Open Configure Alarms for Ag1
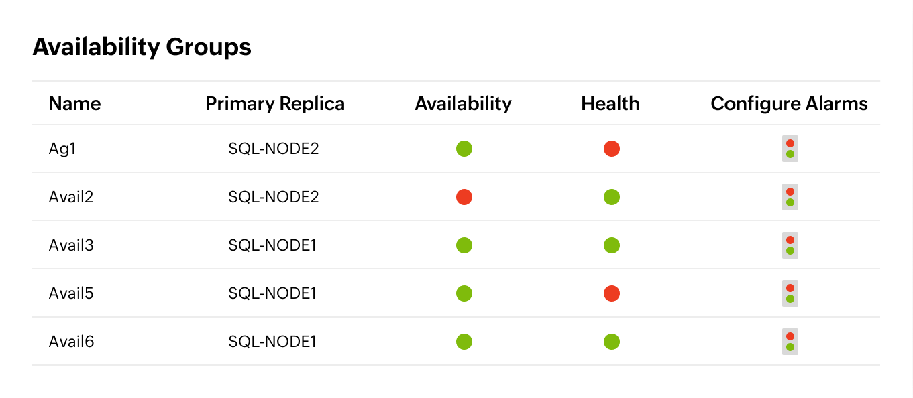913x398 pixels. pyautogui.click(x=790, y=149)
